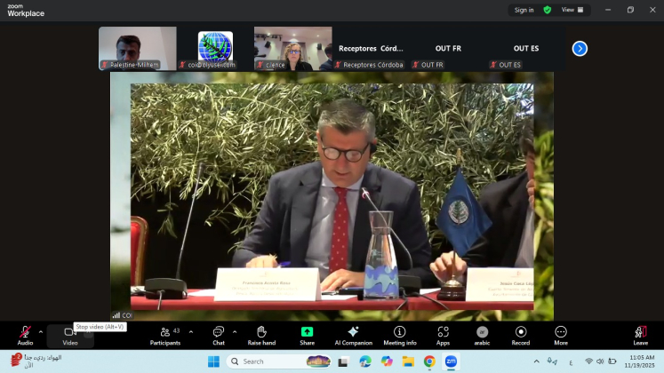Start screen sharing with green Share icon
664x373 pixels.
coord(307,333)
